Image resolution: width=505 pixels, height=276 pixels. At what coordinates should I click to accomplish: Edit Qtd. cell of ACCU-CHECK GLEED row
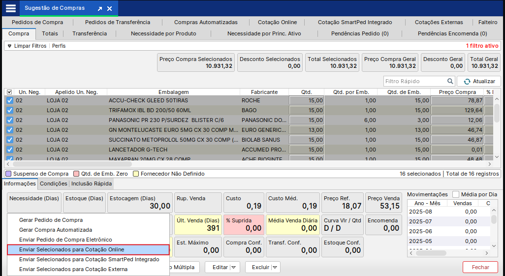(307, 100)
